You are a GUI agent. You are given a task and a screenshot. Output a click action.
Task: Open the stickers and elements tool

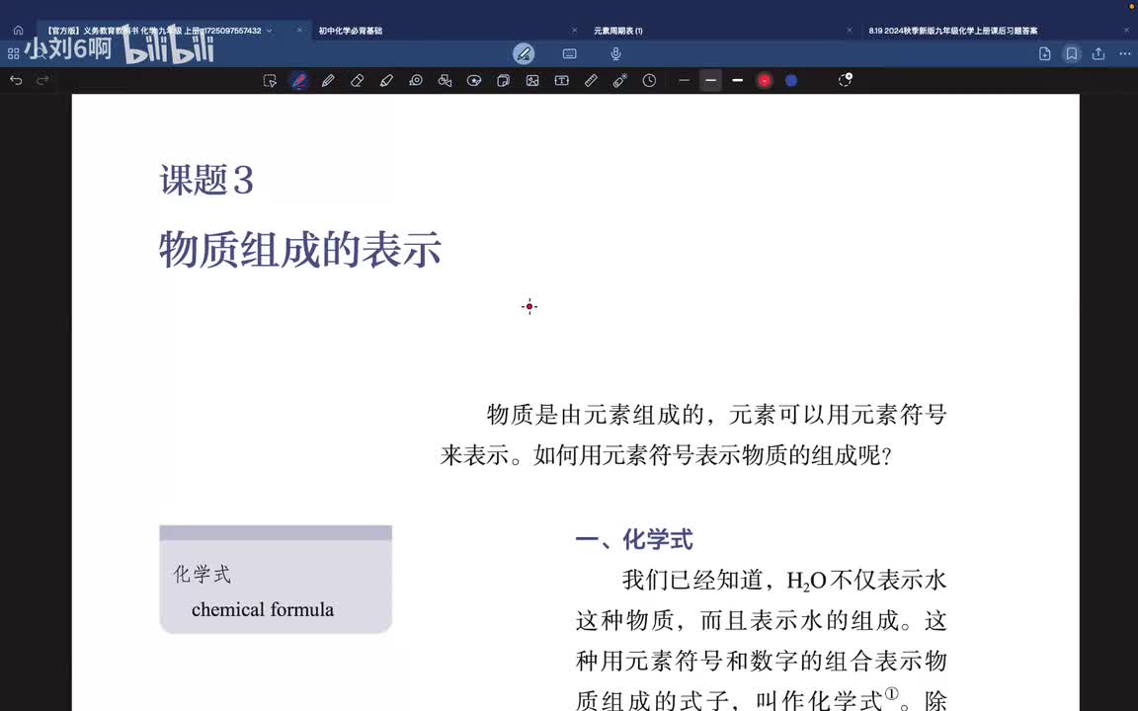474,81
